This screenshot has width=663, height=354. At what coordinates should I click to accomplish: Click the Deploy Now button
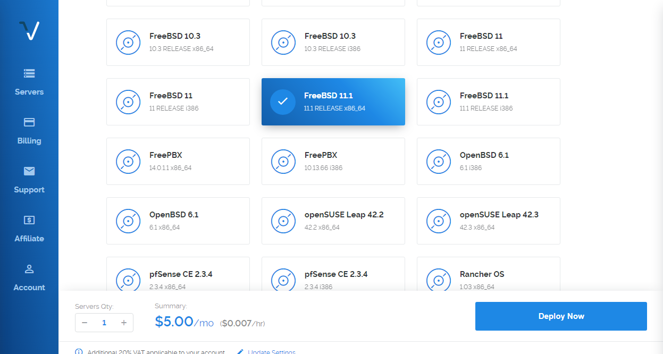(x=561, y=316)
